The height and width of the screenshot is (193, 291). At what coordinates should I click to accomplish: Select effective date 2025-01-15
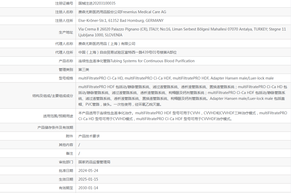(88, 179)
